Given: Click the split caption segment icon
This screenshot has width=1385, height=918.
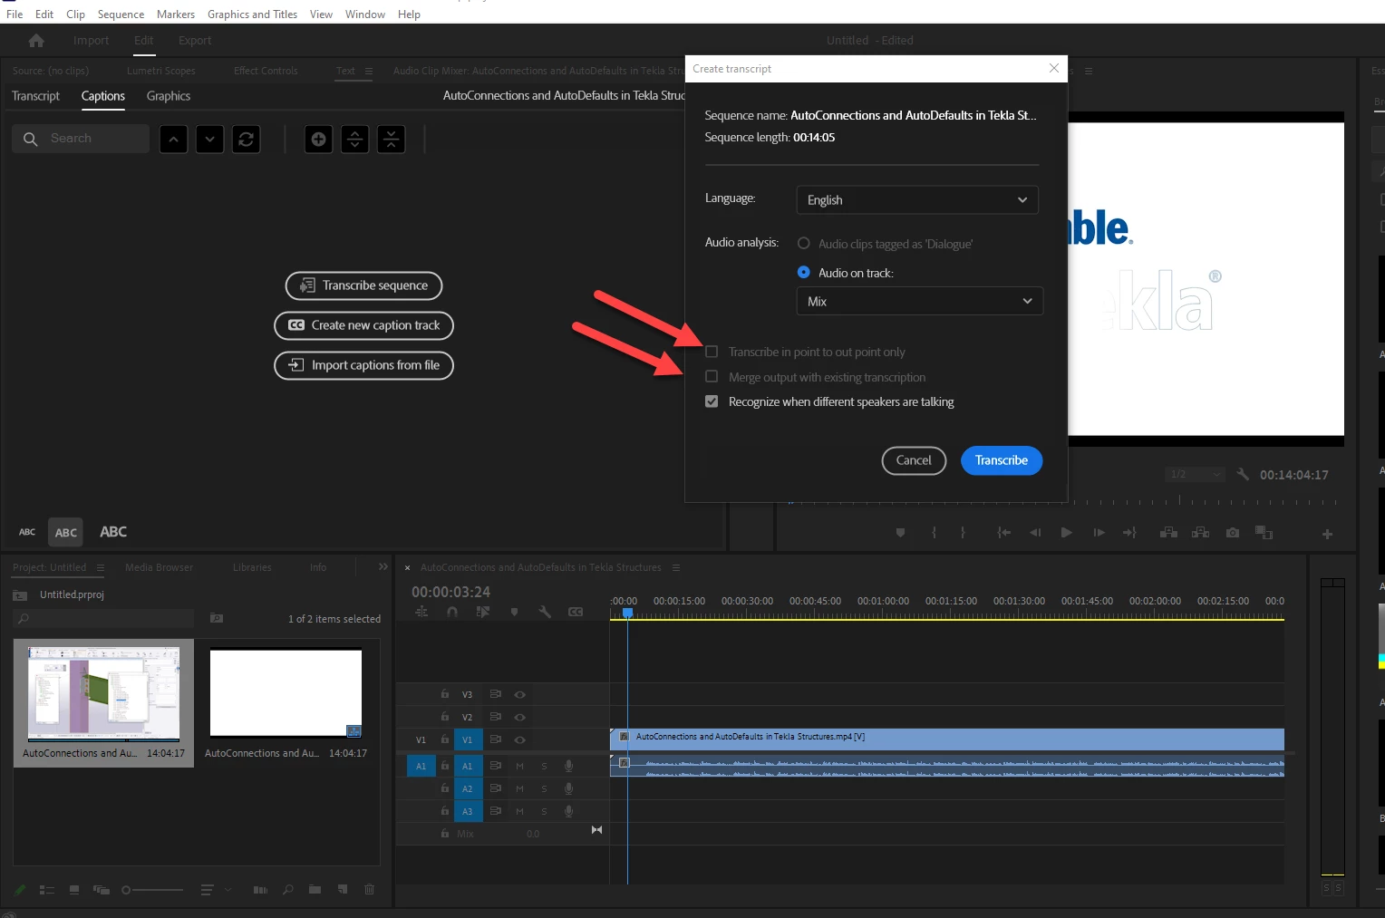Looking at the screenshot, I should tap(354, 140).
